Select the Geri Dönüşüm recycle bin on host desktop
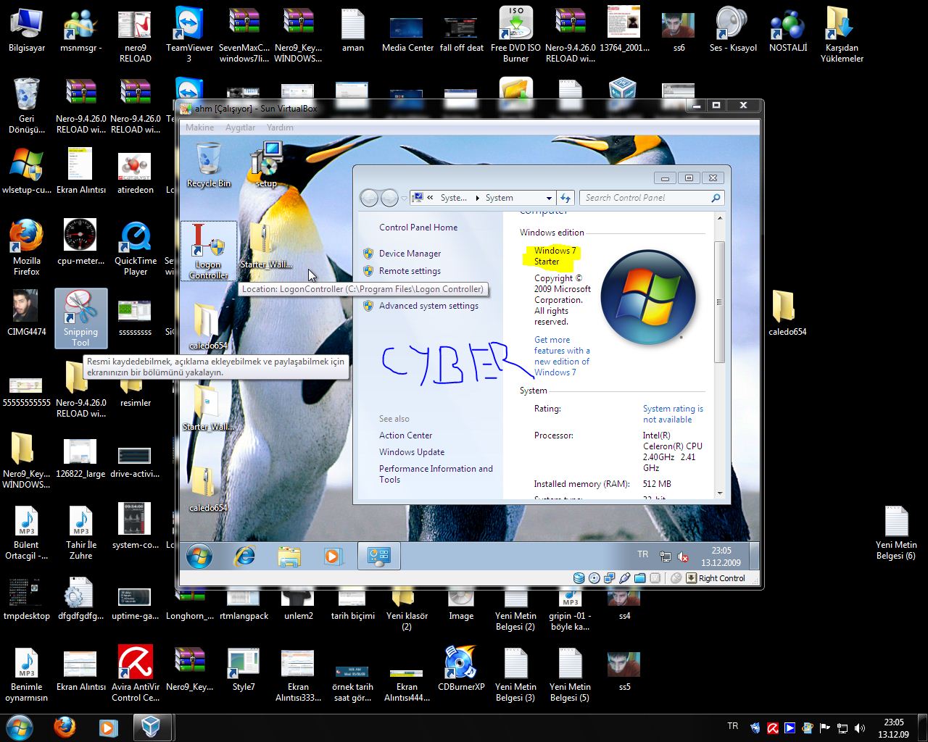This screenshot has width=928, height=742. (x=27, y=106)
